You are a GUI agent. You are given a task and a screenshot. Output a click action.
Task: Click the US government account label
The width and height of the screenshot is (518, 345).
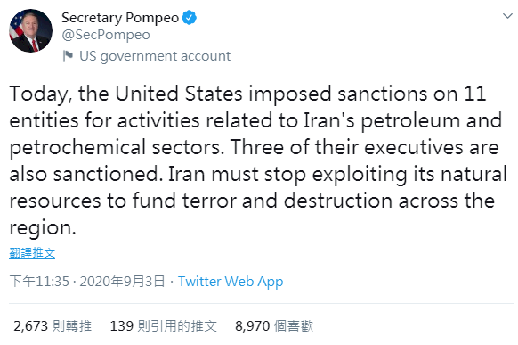pos(155,56)
